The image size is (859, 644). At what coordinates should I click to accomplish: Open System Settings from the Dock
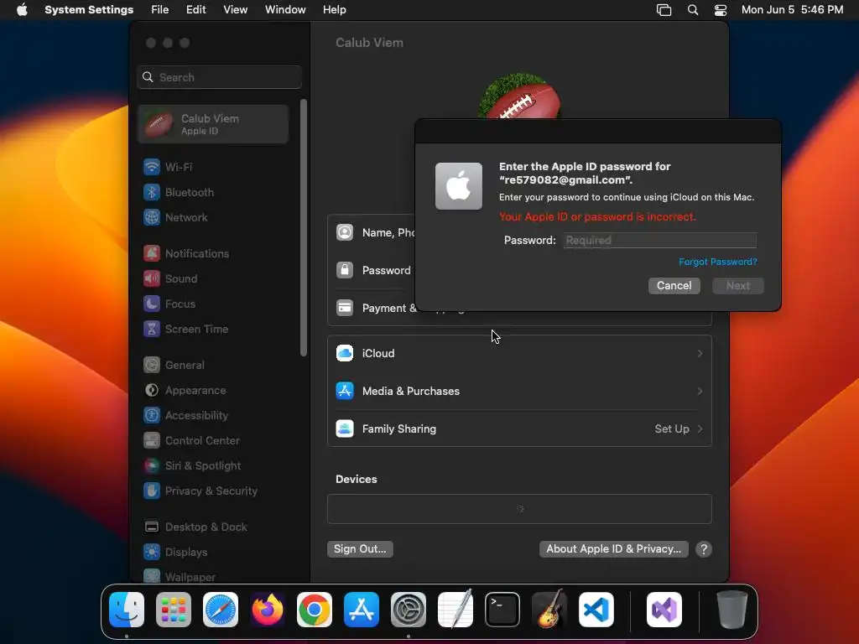click(409, 610)
